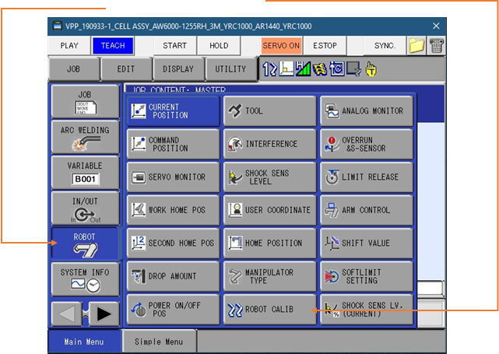Image resolution: width=499 pixels, height=354 pixels.
Task: Open the ARC WELDING menu
Action: 85,136
